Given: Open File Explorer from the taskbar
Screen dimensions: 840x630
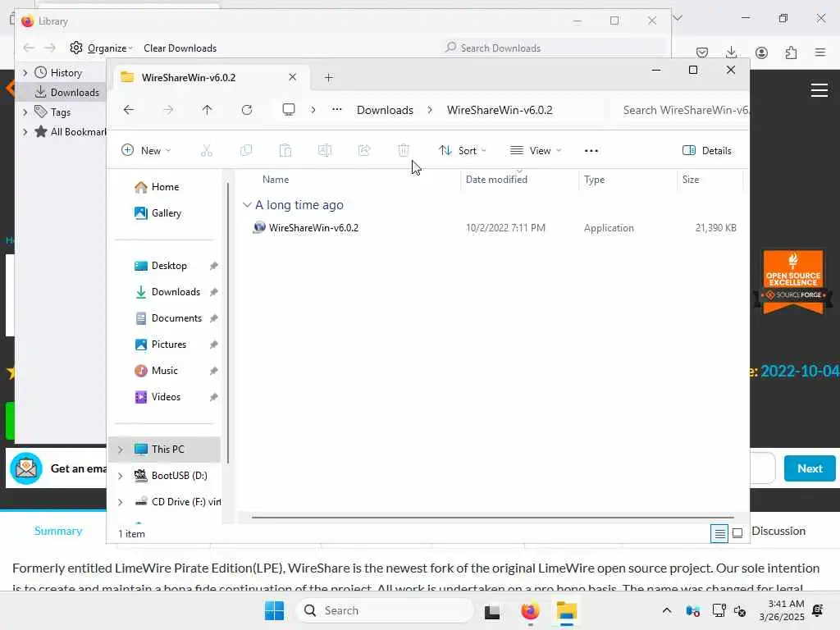Looking at the screenshot, I should coord(566,610).
